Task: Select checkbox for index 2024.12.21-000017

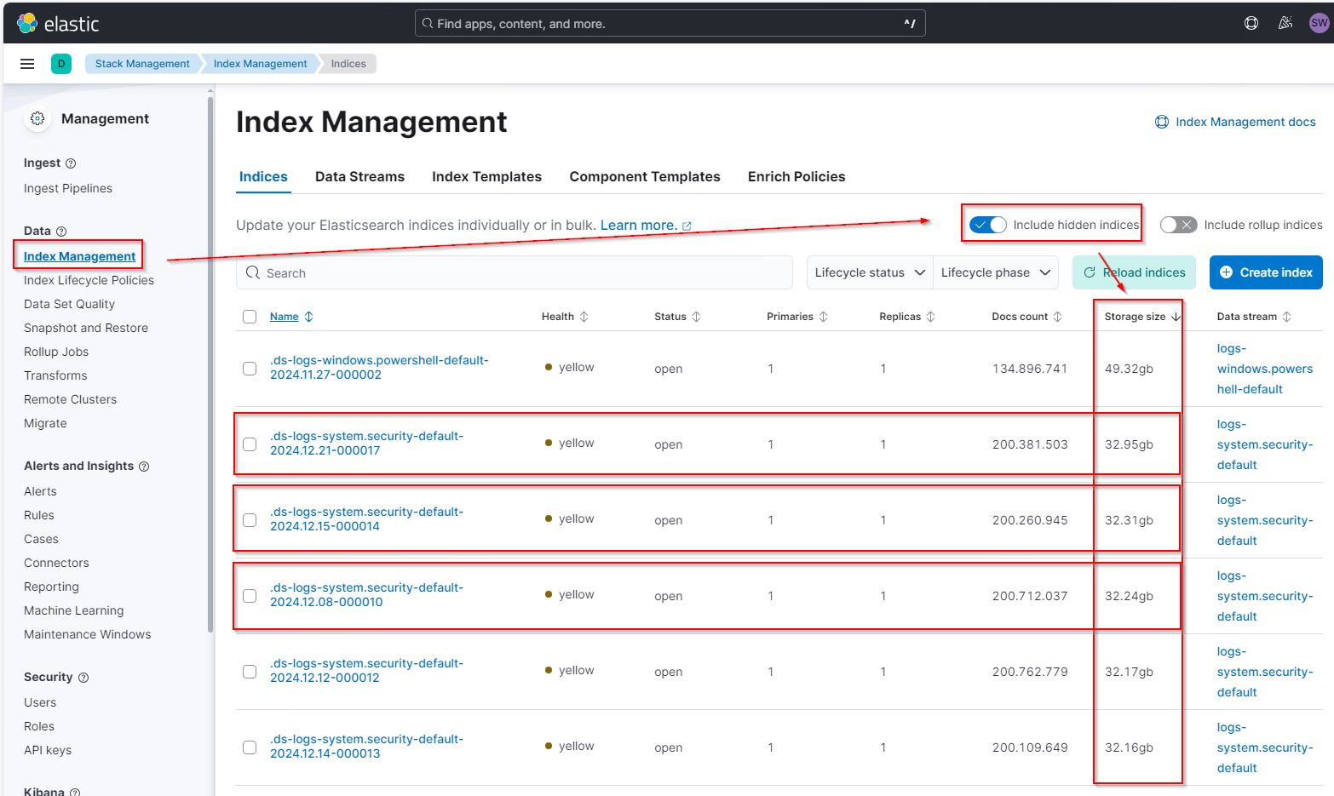Action: tap(250, 444)
